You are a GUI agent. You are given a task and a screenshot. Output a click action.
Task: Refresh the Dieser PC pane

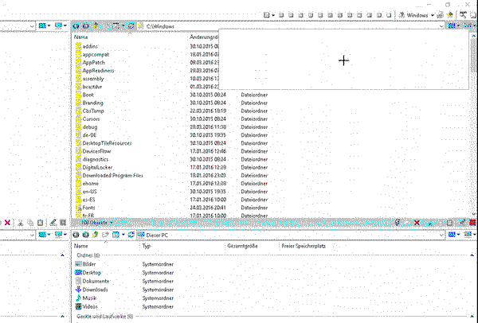tap(131, 235)
